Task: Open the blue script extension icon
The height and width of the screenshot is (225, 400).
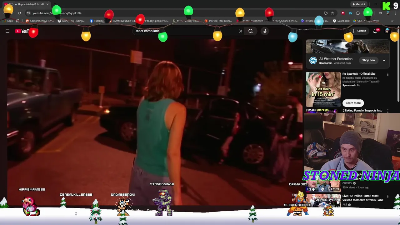Action: [350, 13]
